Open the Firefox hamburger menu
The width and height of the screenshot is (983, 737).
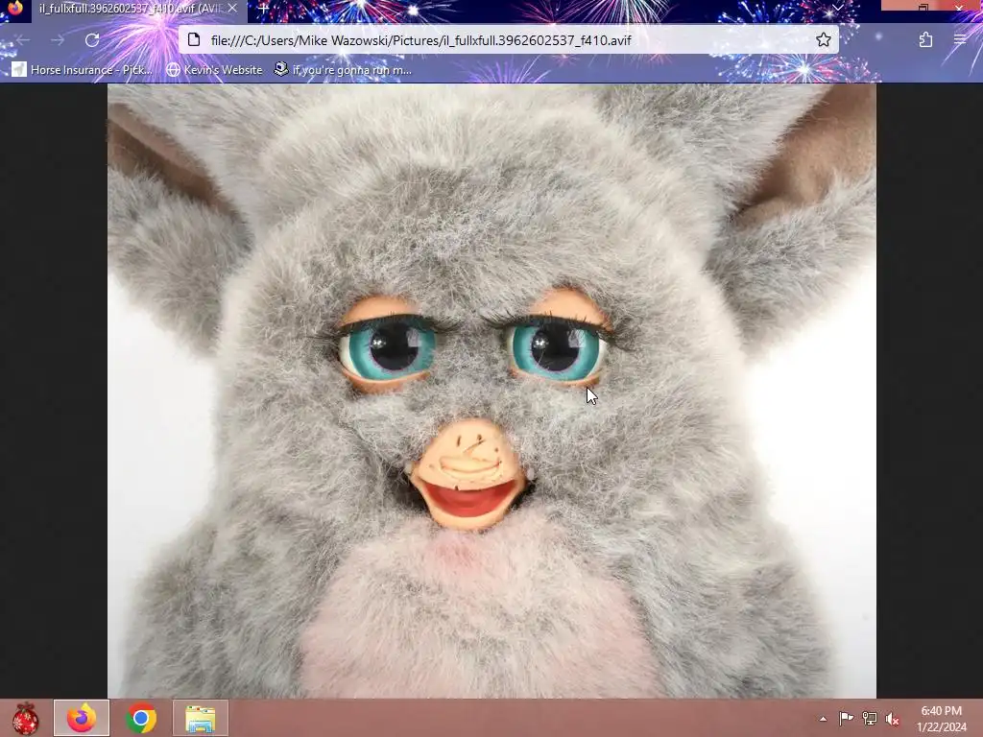coord(960,40)
